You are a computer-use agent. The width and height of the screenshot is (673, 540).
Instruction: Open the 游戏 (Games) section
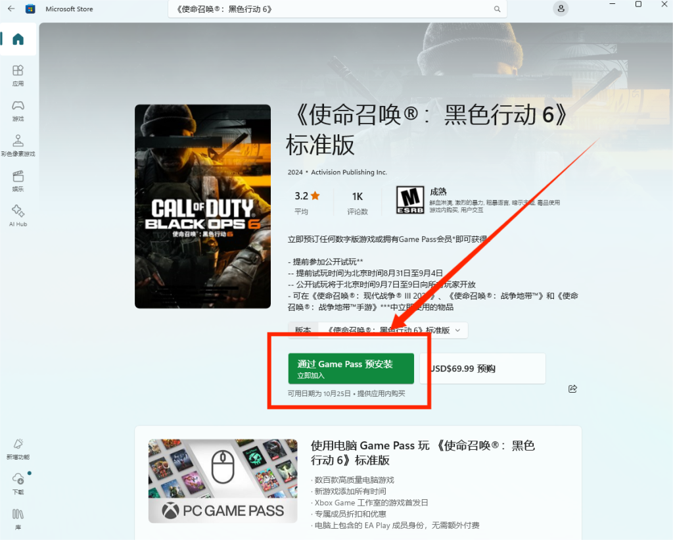point(18,110)
